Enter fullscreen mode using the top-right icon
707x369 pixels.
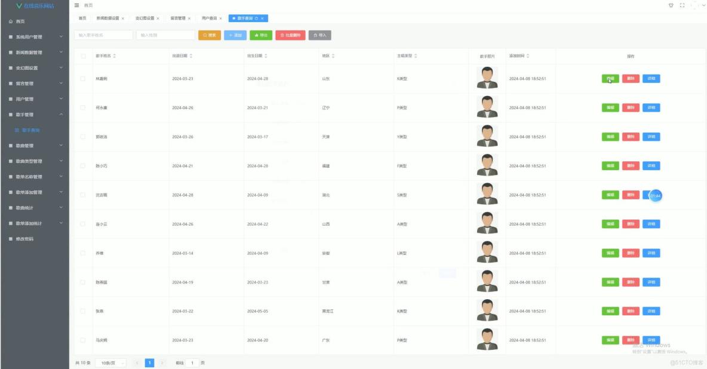[682, 5]
